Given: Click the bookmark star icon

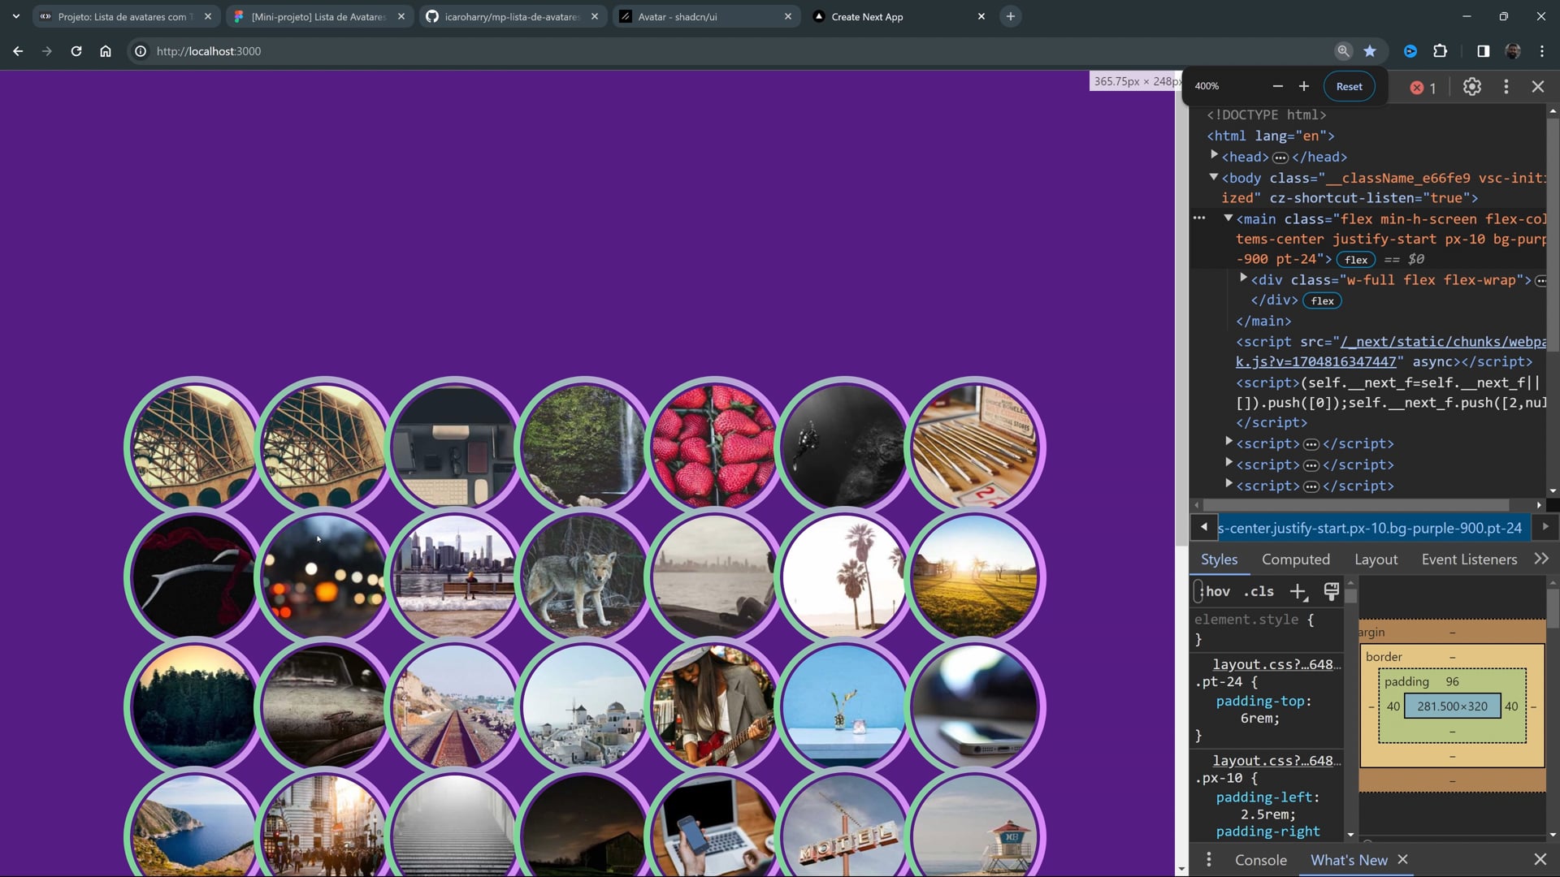Looking at the screenshot, I should pyautogui.click(x=1370, y=51).
